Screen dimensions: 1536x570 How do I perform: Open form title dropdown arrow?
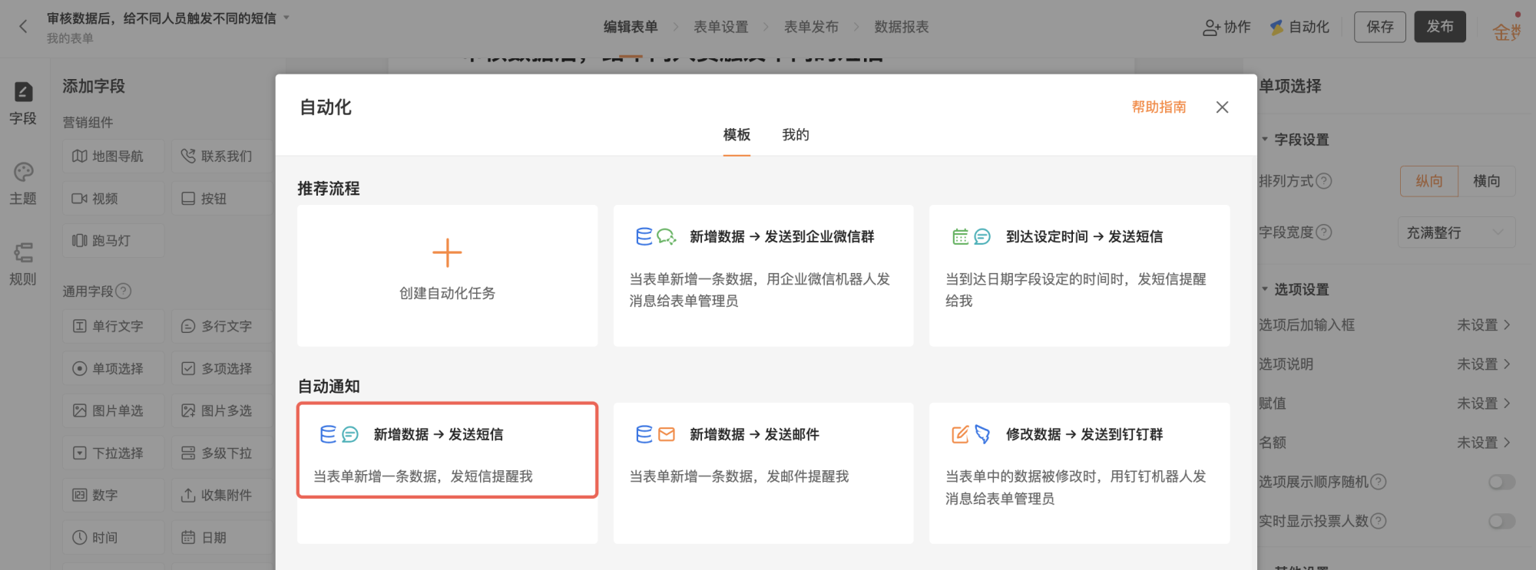click(286, 18)
